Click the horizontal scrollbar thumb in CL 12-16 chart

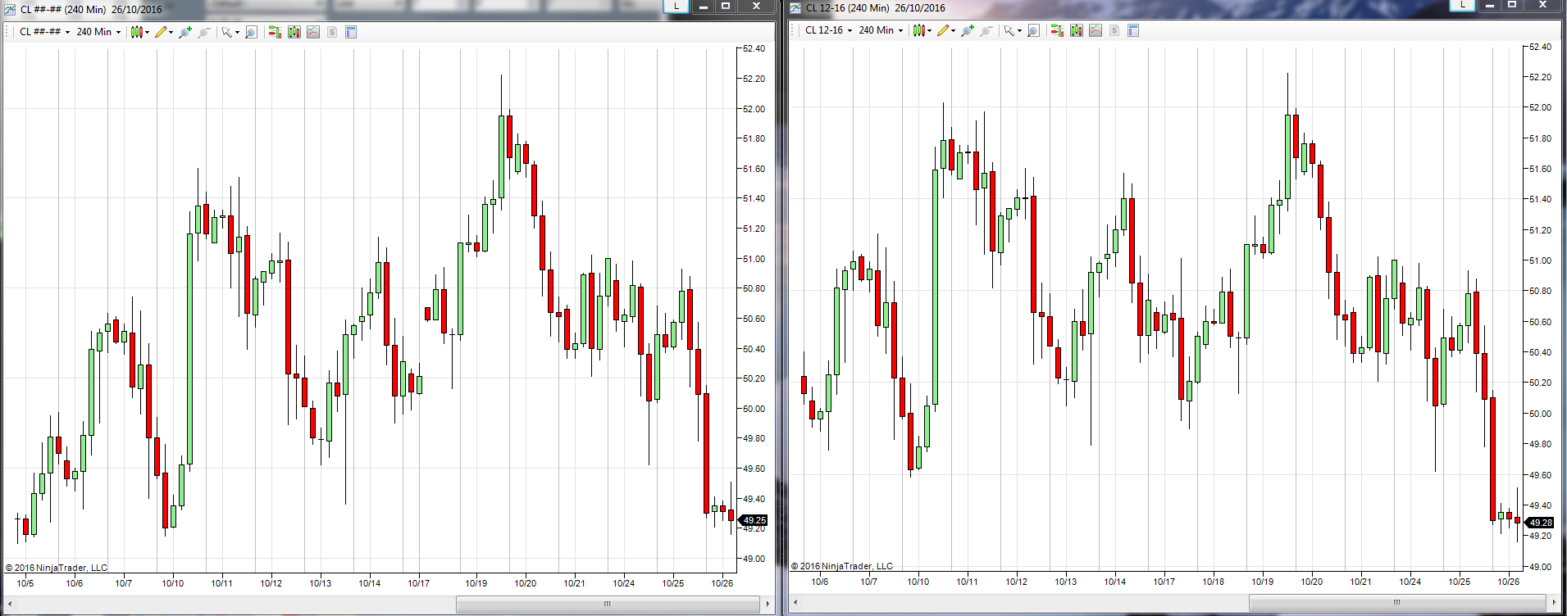1397,602
